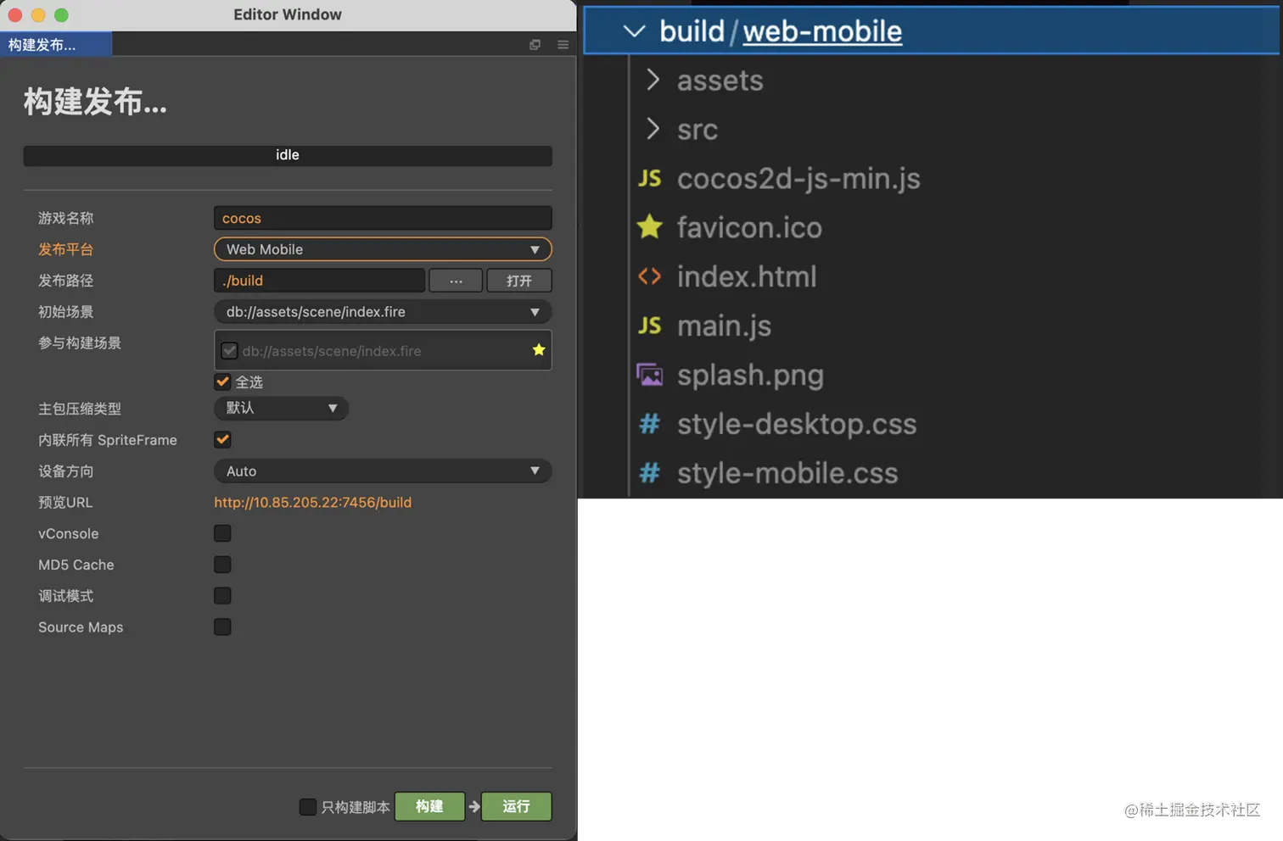Click the style-desktop.css hash icon
The height and width of the screenshot is (841, 1283).
point(650,424)
